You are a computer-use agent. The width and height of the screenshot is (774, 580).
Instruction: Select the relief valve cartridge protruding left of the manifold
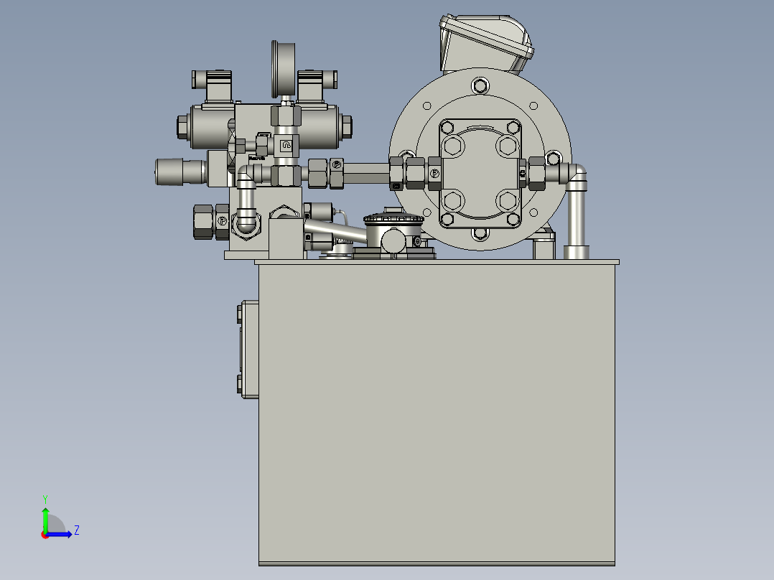pyautogui.click(x=180, y=172)
